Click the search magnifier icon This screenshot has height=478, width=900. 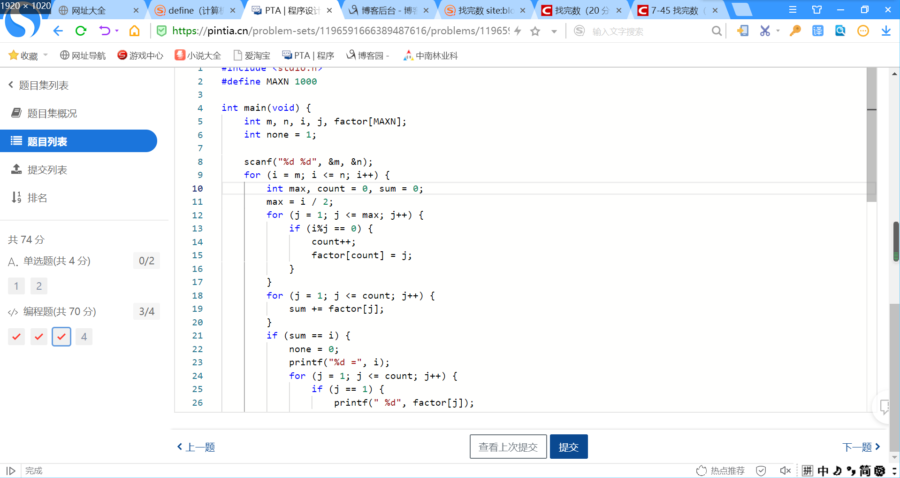(717, 31)
